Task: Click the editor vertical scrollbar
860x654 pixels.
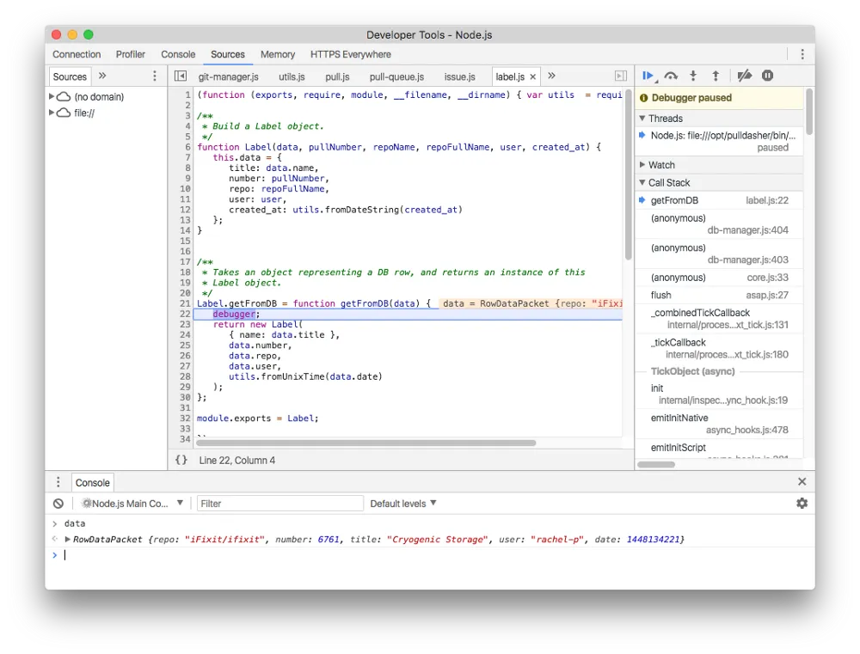Action: click(x=628, y=174)
